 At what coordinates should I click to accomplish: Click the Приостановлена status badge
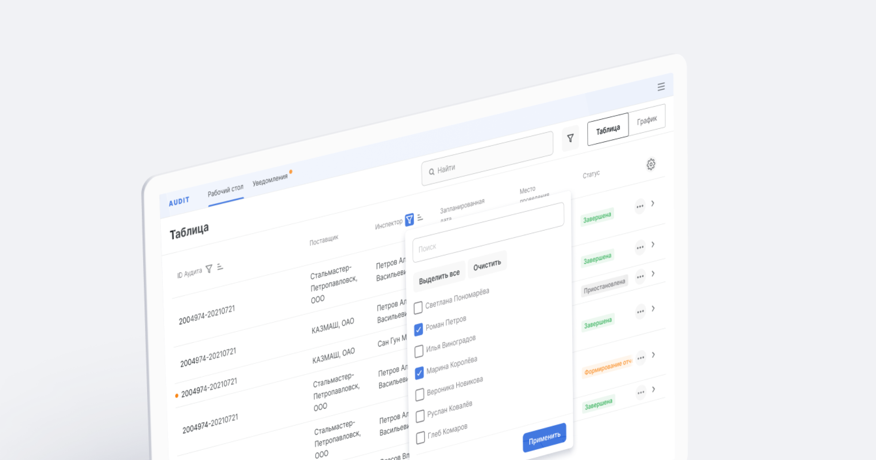coord(604,286)
